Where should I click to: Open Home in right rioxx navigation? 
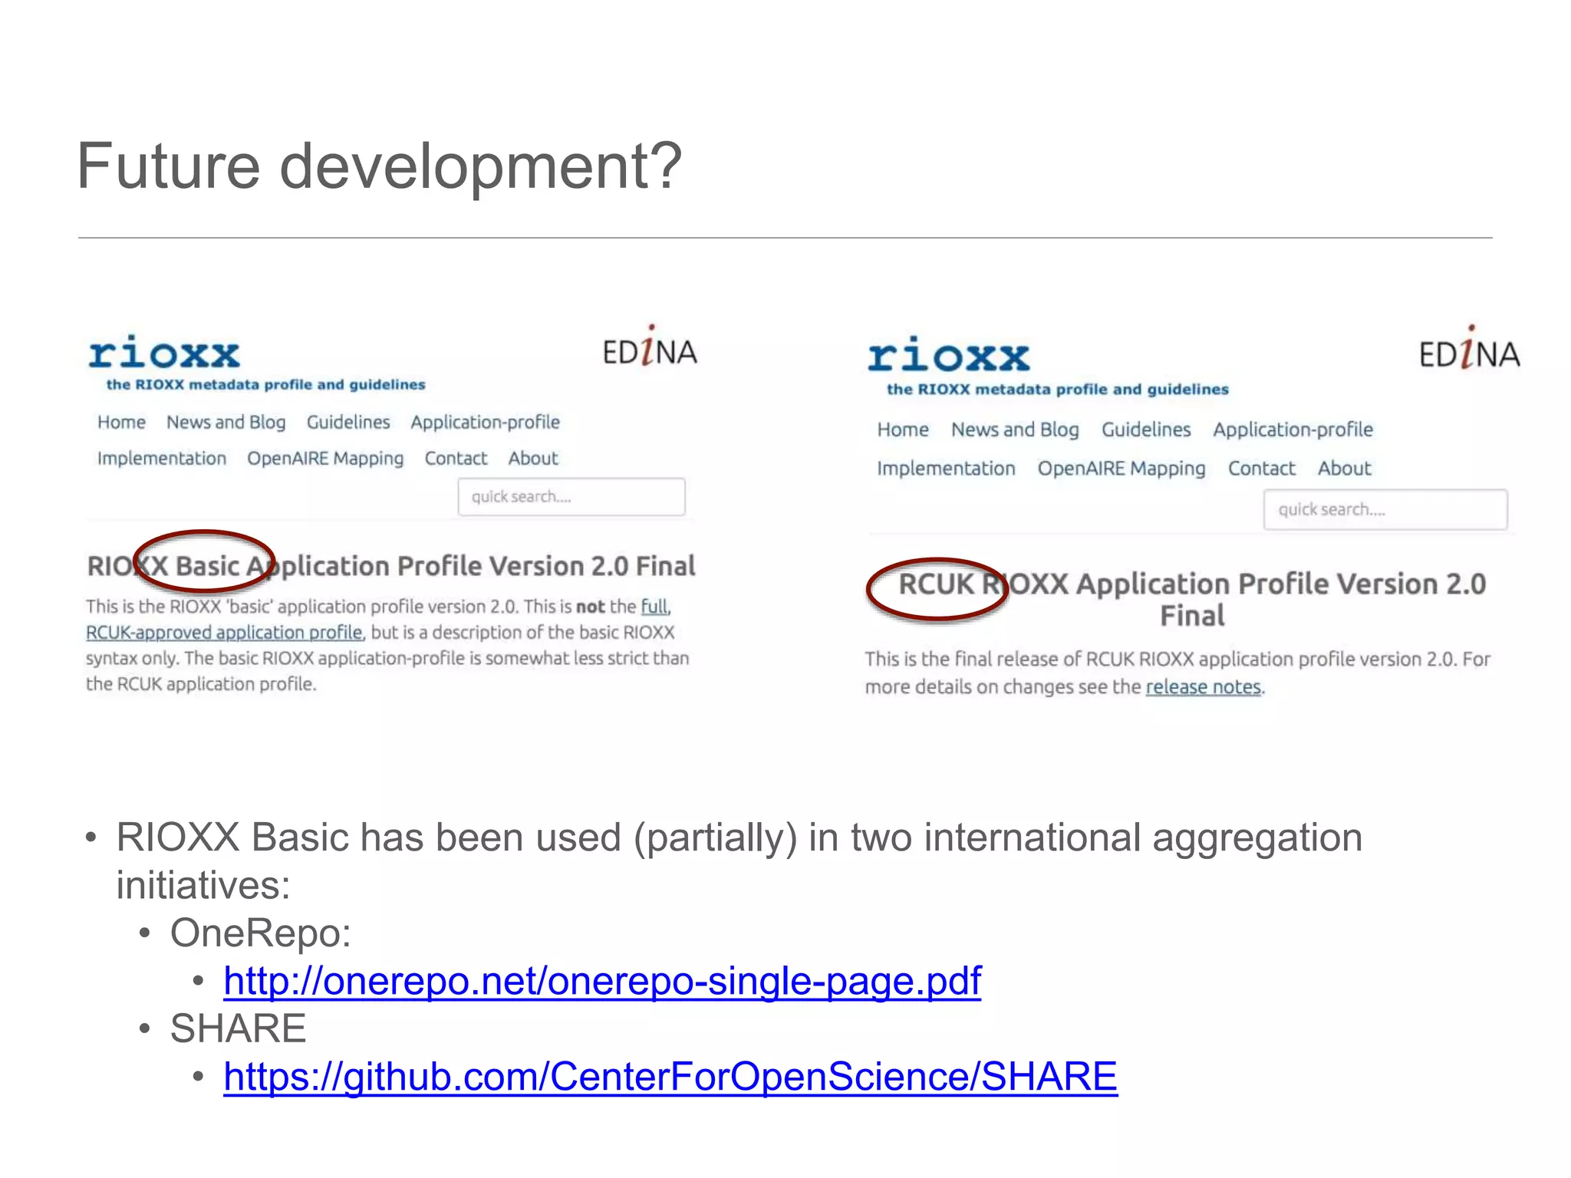pyautogui.click(x=903, y=429)
